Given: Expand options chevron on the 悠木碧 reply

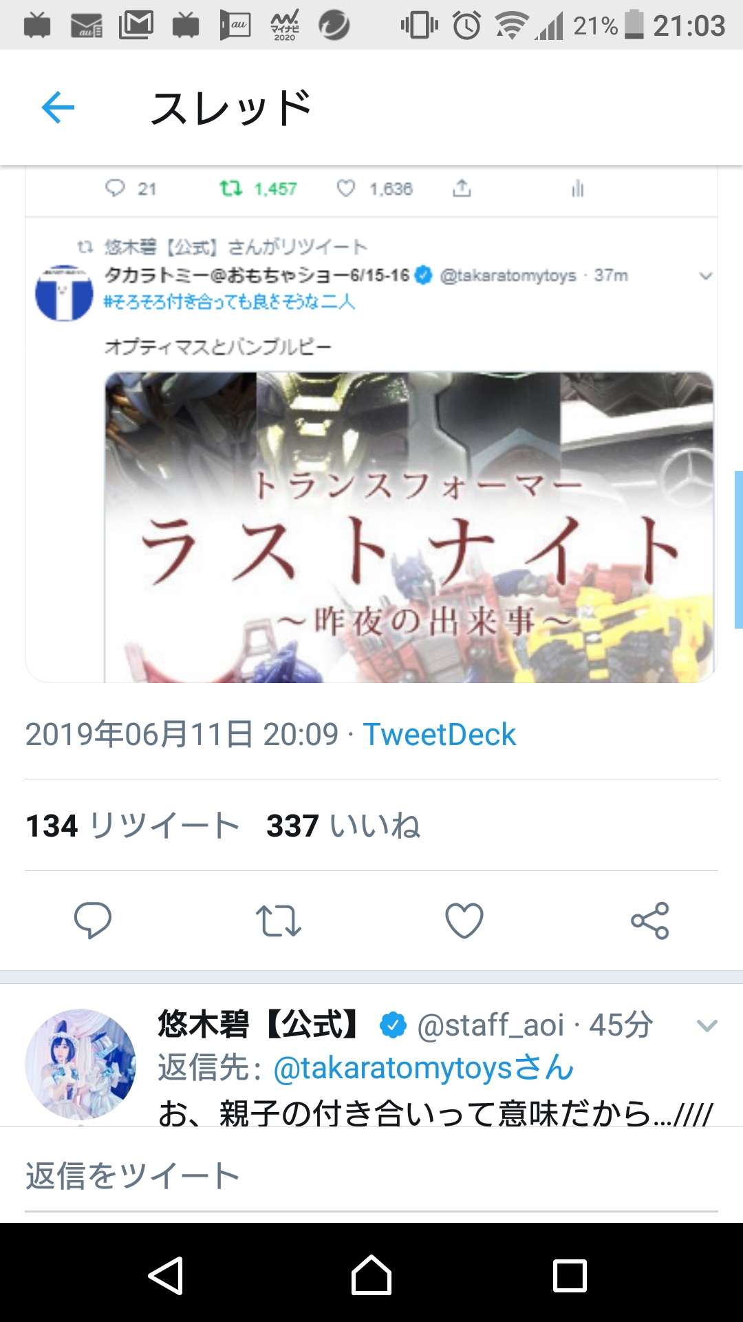Looking at the screenshot, I should [x=707, y=1026].
